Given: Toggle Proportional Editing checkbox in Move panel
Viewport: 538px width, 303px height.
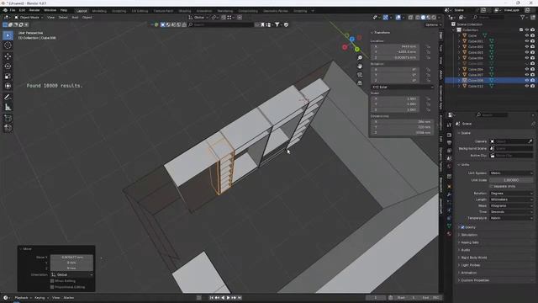Looking at the screenshot, I should pos(52,287).
